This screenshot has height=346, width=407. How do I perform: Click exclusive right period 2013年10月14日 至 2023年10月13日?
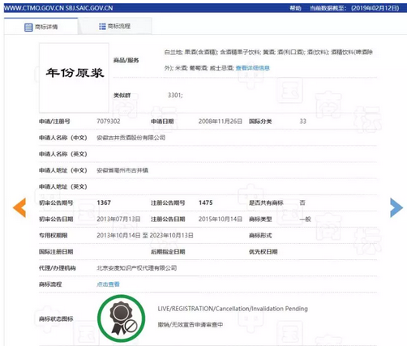coord(145,236)
